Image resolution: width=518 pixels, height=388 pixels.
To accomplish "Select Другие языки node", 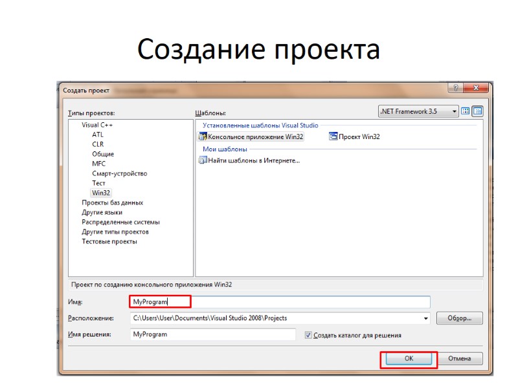I will point(102,213).
